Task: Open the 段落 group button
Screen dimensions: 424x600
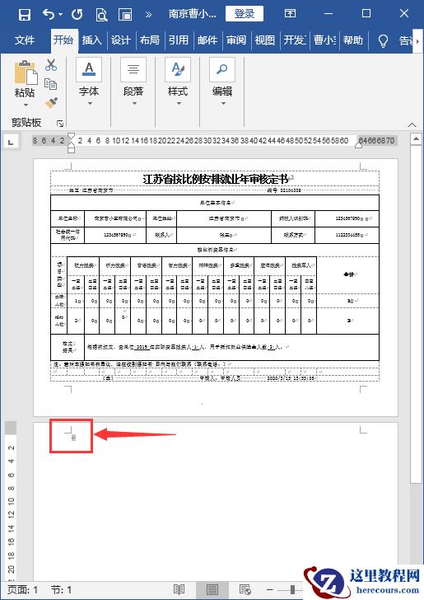Action: [133, 81]
